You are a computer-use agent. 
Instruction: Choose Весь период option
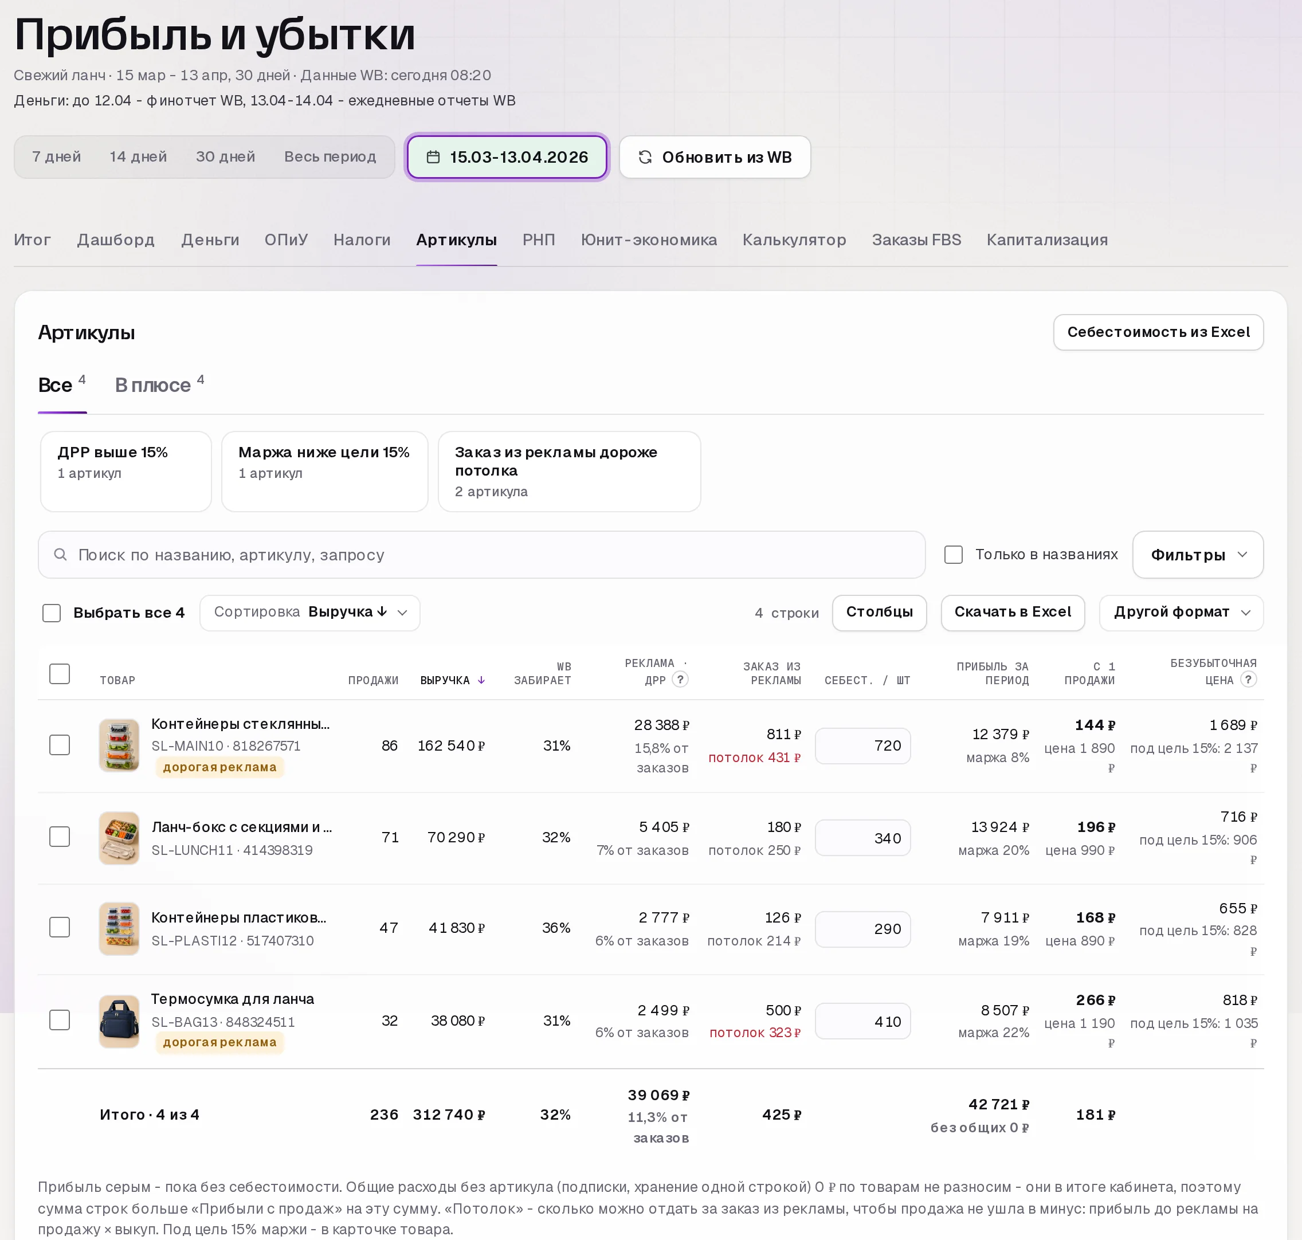coord(330,158)
